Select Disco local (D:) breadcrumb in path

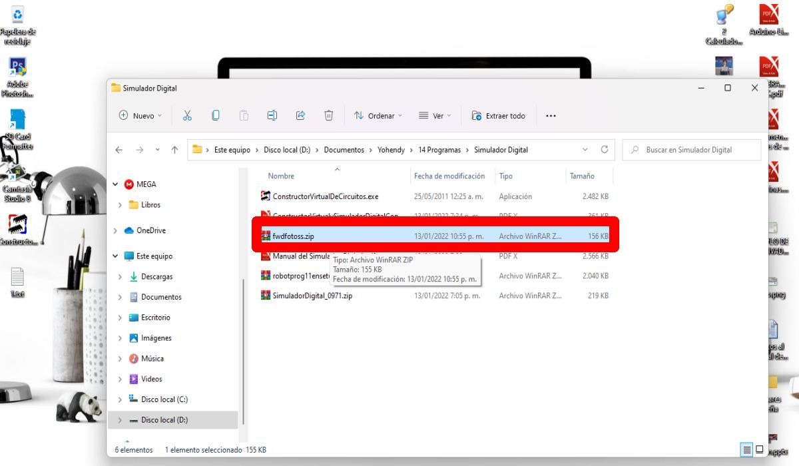pos(287,150)
